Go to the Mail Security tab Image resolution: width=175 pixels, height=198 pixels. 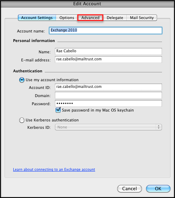point(142,18)
